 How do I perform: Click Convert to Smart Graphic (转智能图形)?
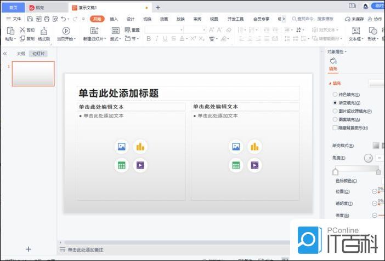(327, 38)
